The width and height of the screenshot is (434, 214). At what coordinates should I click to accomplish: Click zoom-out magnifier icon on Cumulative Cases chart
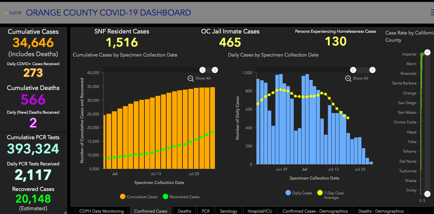coord(191,78)
